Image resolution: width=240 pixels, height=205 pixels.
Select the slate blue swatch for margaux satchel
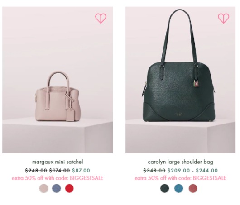coord(56,188)
